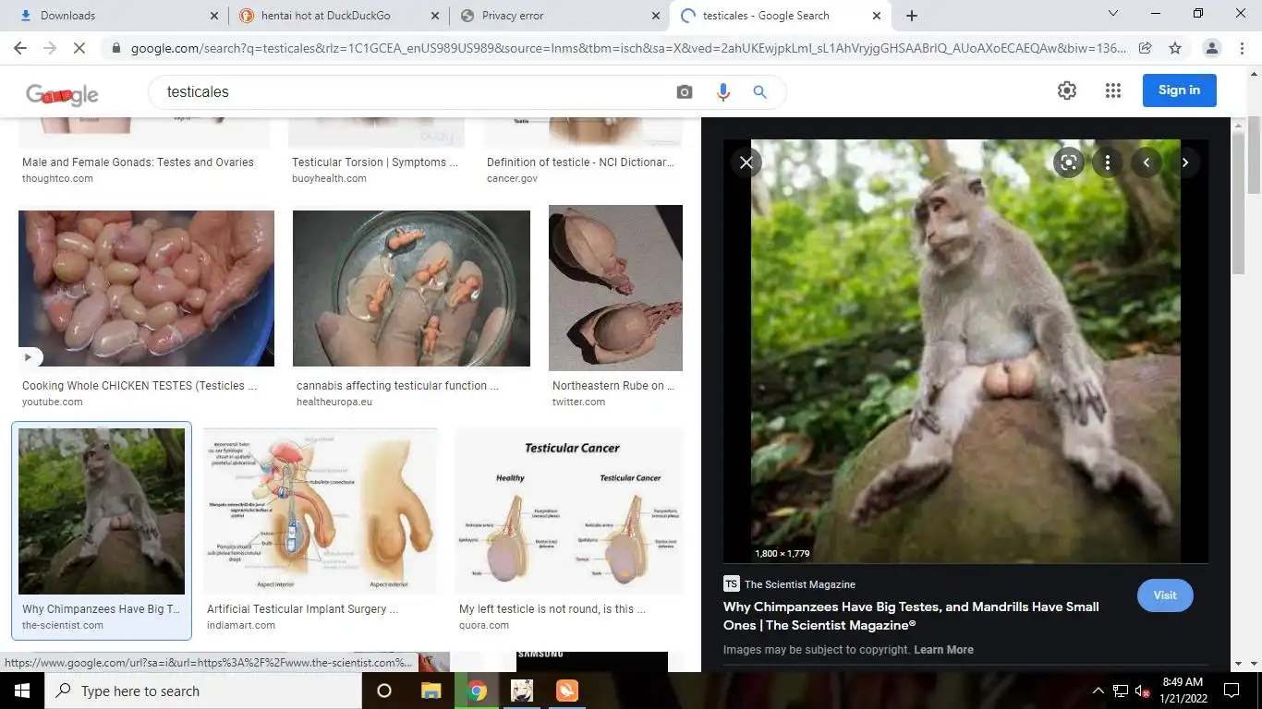The image size is (1262, 709).
Task: Open Google settings gear icon
Action: (1067, 90)
